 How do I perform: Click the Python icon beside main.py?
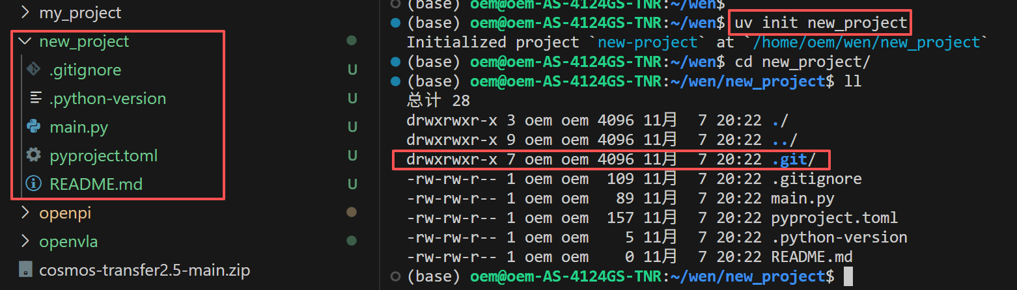pyautogui.click(x=33, y=126)
